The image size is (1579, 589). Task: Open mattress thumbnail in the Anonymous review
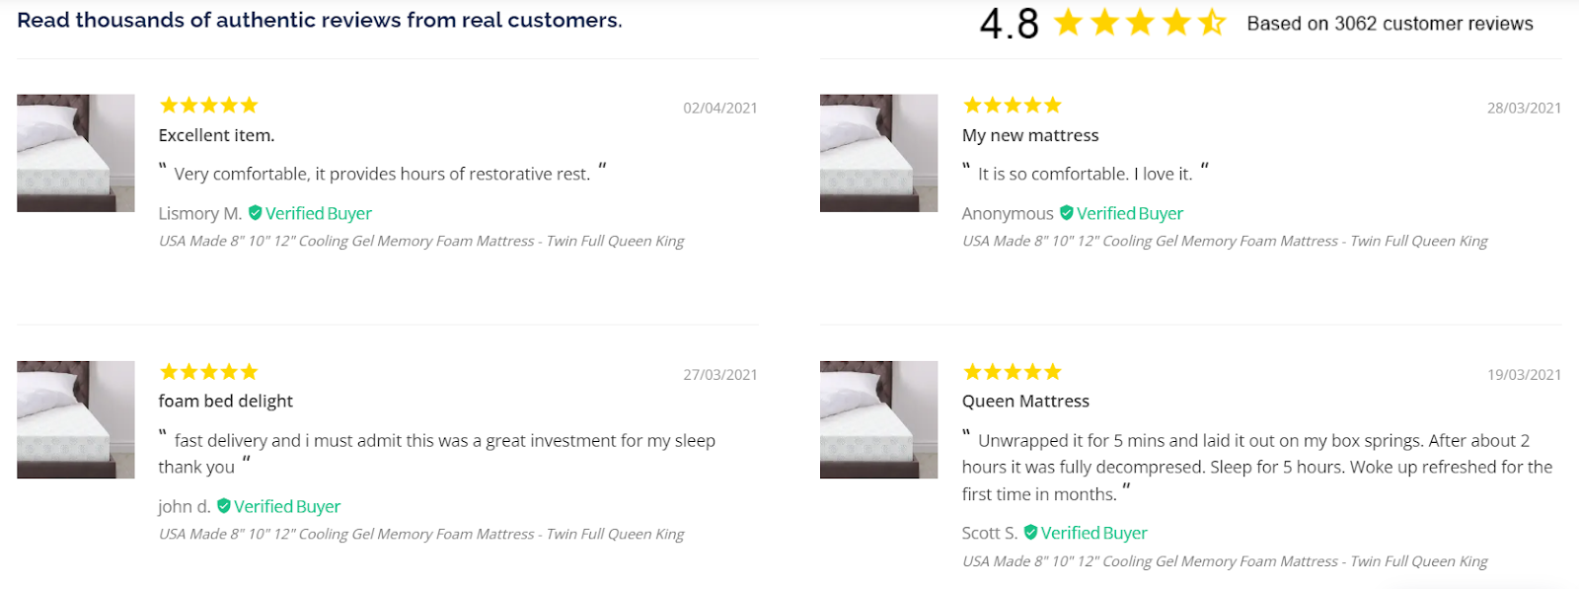878,153
